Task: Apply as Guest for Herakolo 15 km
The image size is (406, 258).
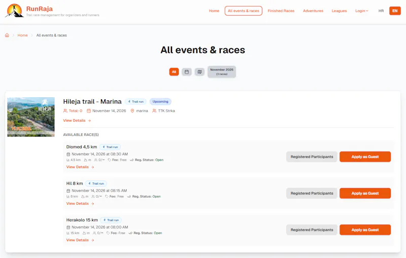Action: [365, 230]
